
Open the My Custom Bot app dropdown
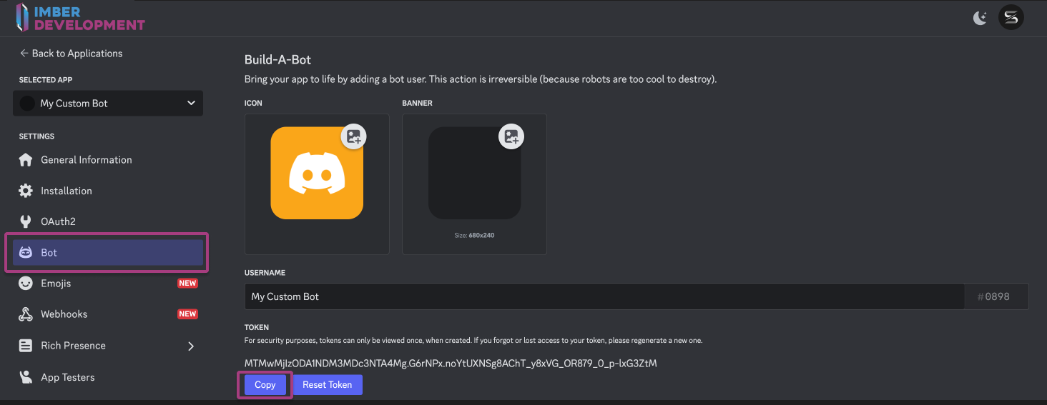108,104
